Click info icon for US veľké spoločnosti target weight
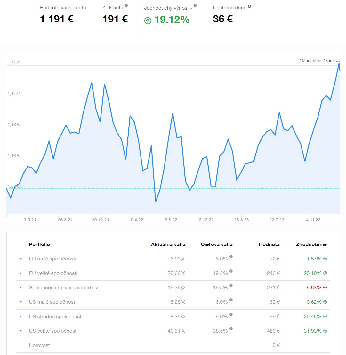The height and width of the screenshot is (355, 346). pyautogui.click(x=231, y=329)
